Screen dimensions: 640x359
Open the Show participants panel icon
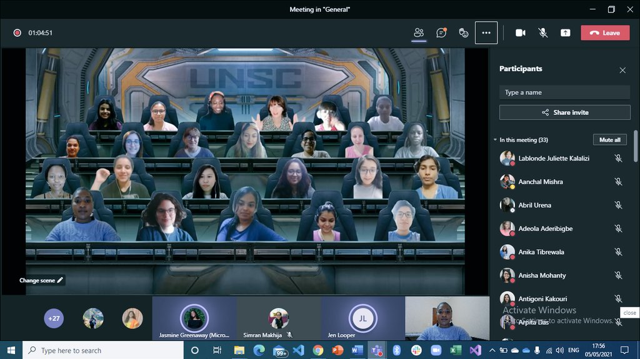pos(419,32)
